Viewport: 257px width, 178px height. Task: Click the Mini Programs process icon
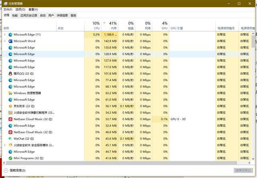coord(10,158)
